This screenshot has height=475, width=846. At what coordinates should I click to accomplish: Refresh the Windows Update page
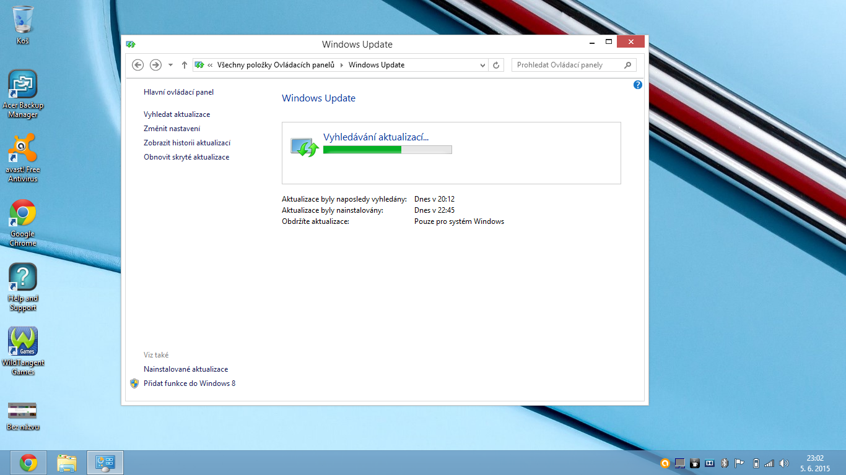pos(496,65)
